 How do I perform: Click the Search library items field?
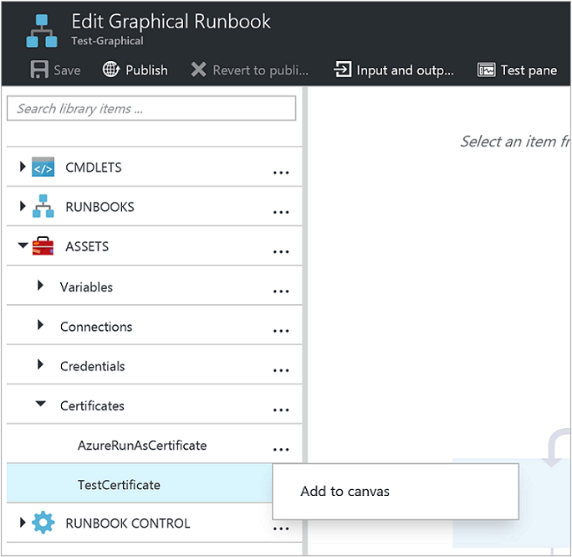click(151, 109)
